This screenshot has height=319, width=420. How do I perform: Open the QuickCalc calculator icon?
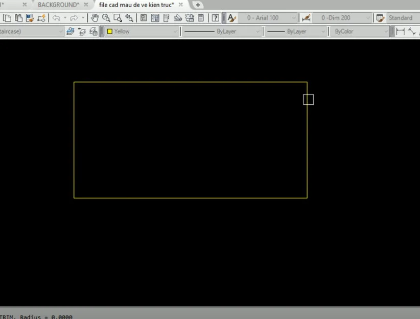201,18
